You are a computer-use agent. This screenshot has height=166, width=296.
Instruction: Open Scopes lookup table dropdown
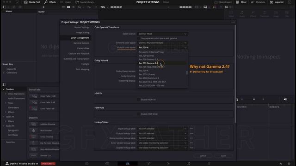coord(162,148)
